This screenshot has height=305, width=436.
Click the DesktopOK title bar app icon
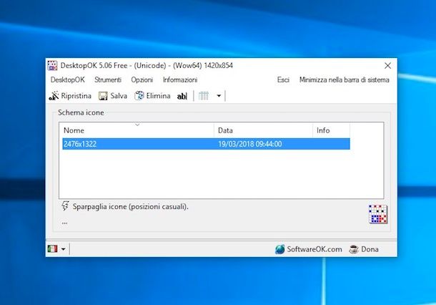(52, 65)
